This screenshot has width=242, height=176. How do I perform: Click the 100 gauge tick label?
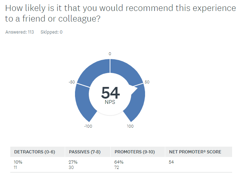tap(130, 126)
